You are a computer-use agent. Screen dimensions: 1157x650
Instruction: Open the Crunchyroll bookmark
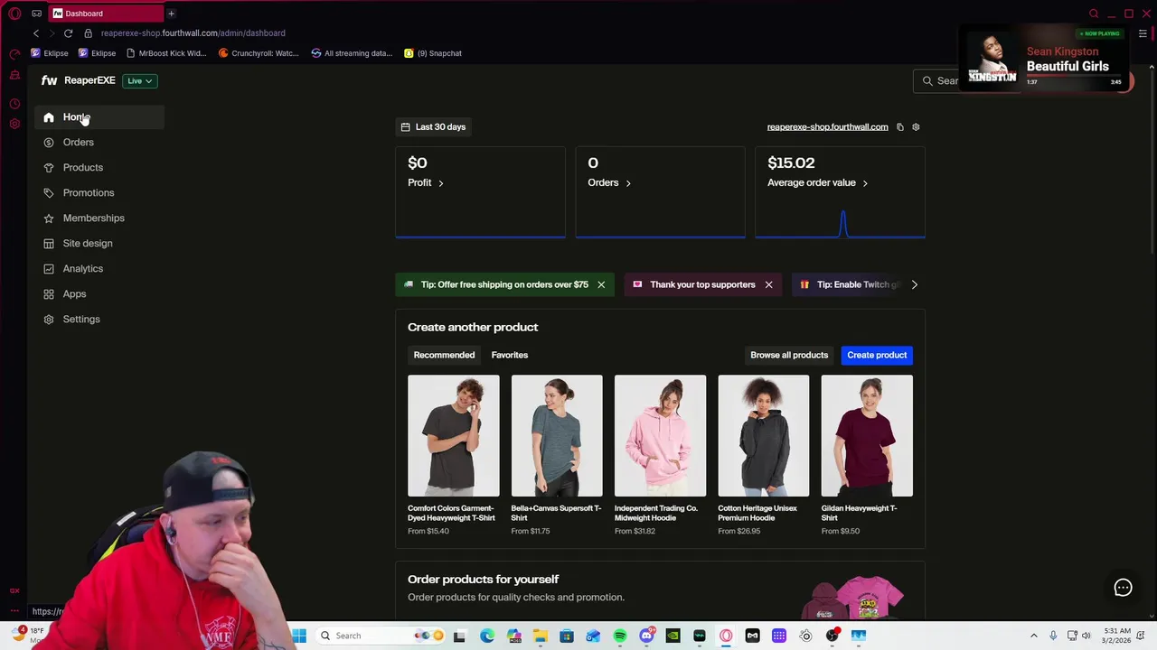(x=259, y=53)
